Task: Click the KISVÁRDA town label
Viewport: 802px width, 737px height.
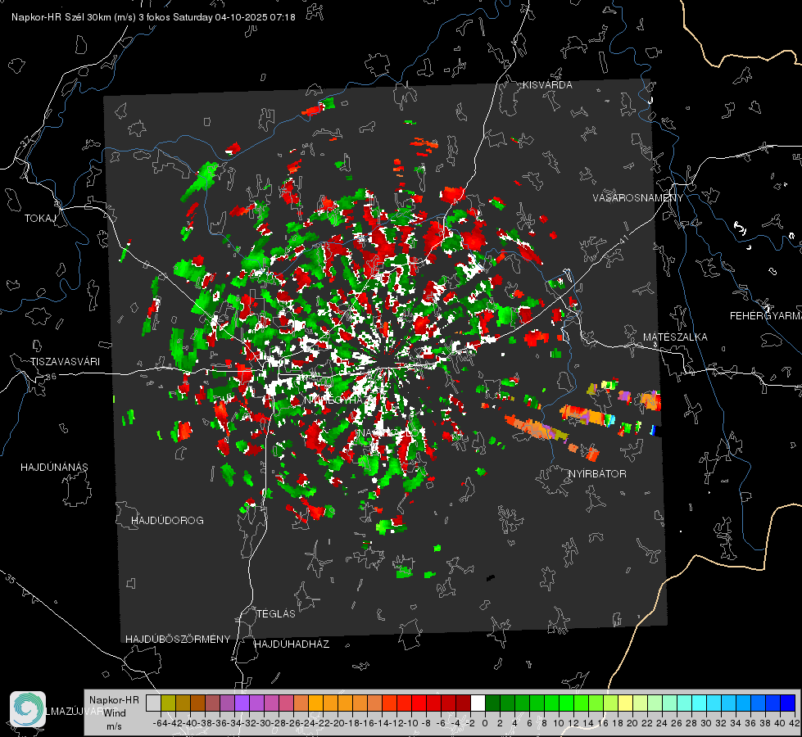Action: point(547,85)
